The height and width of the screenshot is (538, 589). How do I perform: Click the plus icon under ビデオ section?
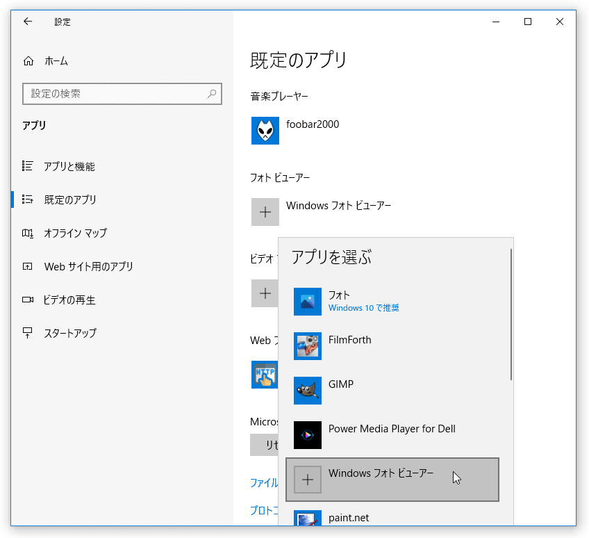pyautogui.click(x=265, y=293)
